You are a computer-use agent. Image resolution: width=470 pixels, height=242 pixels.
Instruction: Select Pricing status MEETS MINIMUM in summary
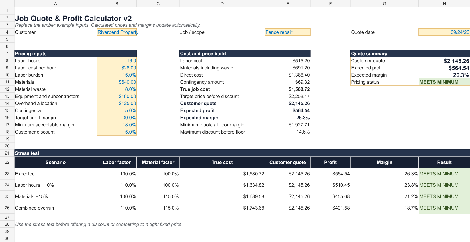coord(444,82)
